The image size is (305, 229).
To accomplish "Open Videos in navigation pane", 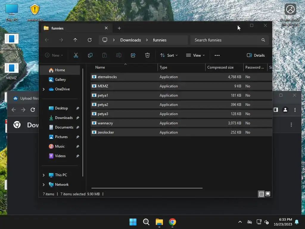I will [60, 156].
